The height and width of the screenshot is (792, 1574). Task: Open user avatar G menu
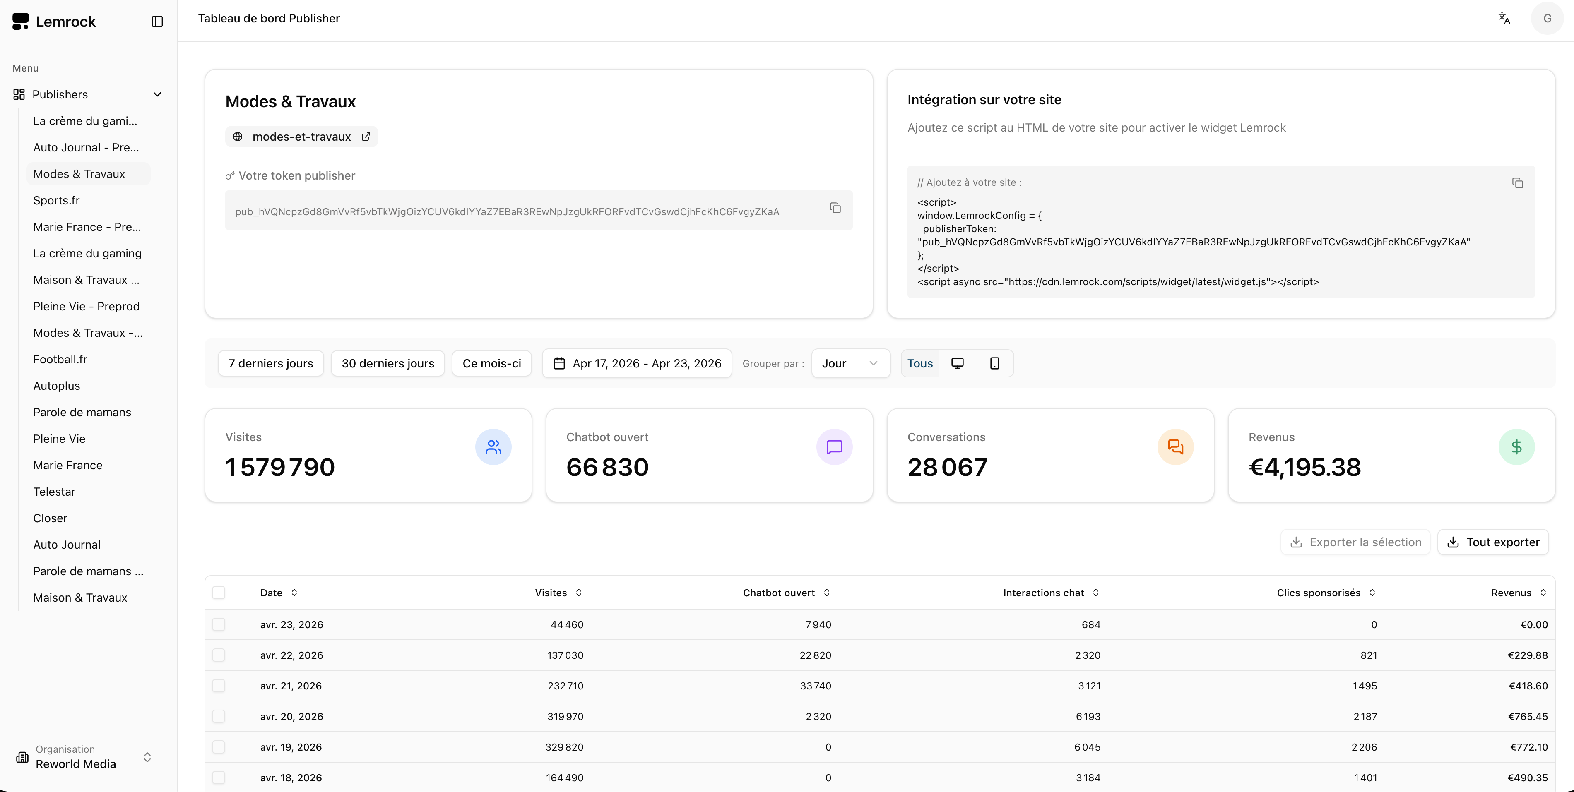pos(1547,18)
